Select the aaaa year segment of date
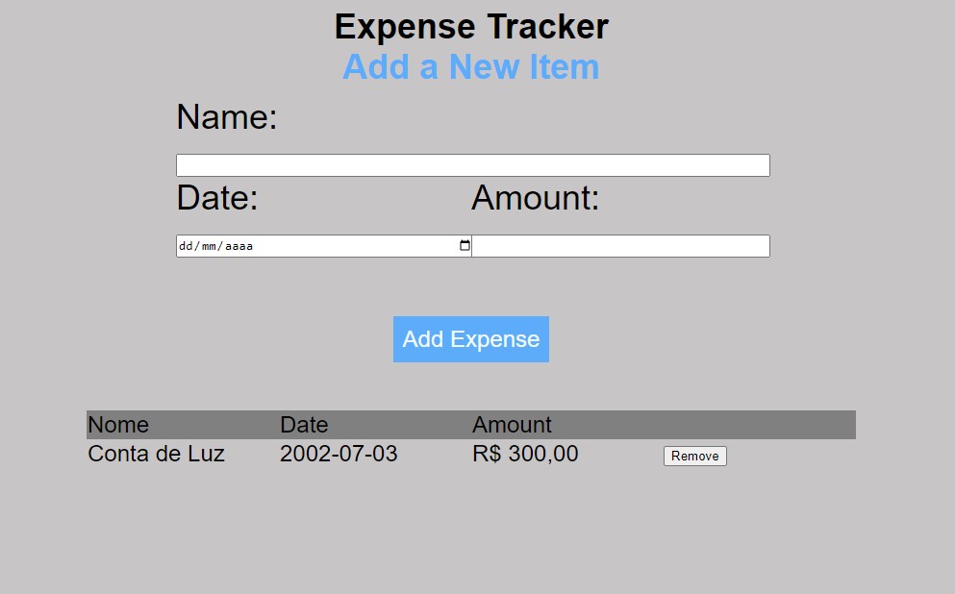The width and height of the screenshot is (955, 594). click(239, 246)
